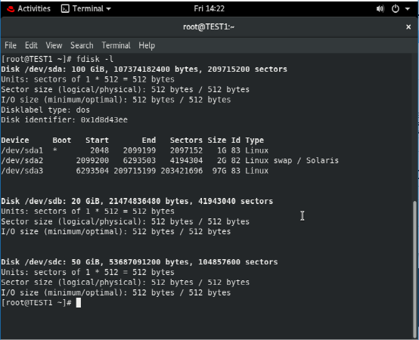Open the Help menu
This screenshot has height=340, width=419.
coord(147,45)
